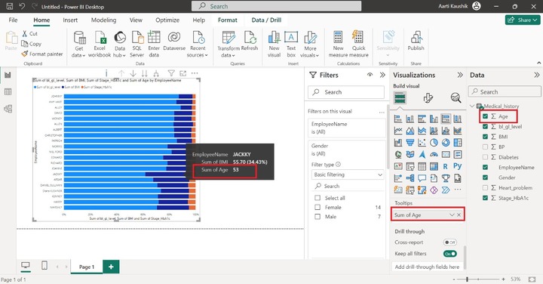
Task: Switch to the View tab
Action: tap(136, 20)
